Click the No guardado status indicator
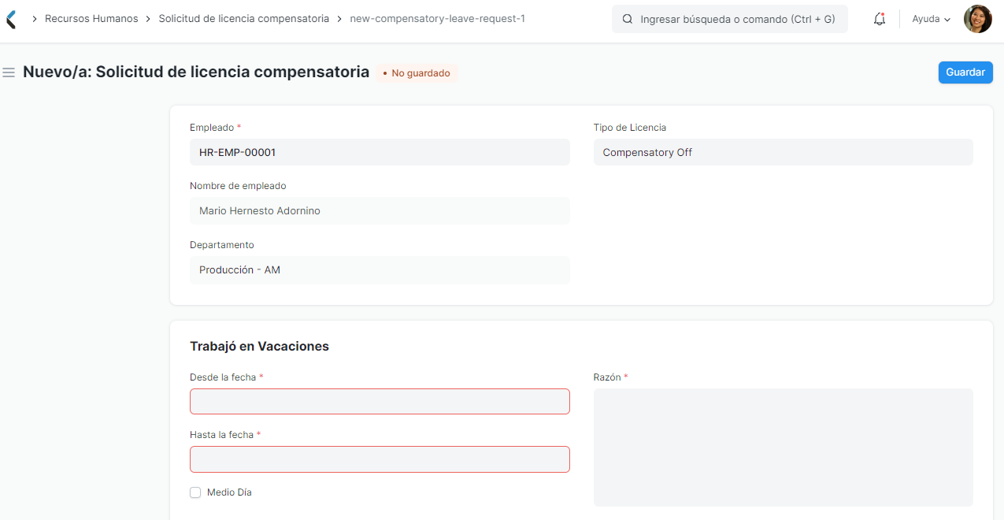The image size is (1004, 520). (417, 72)
